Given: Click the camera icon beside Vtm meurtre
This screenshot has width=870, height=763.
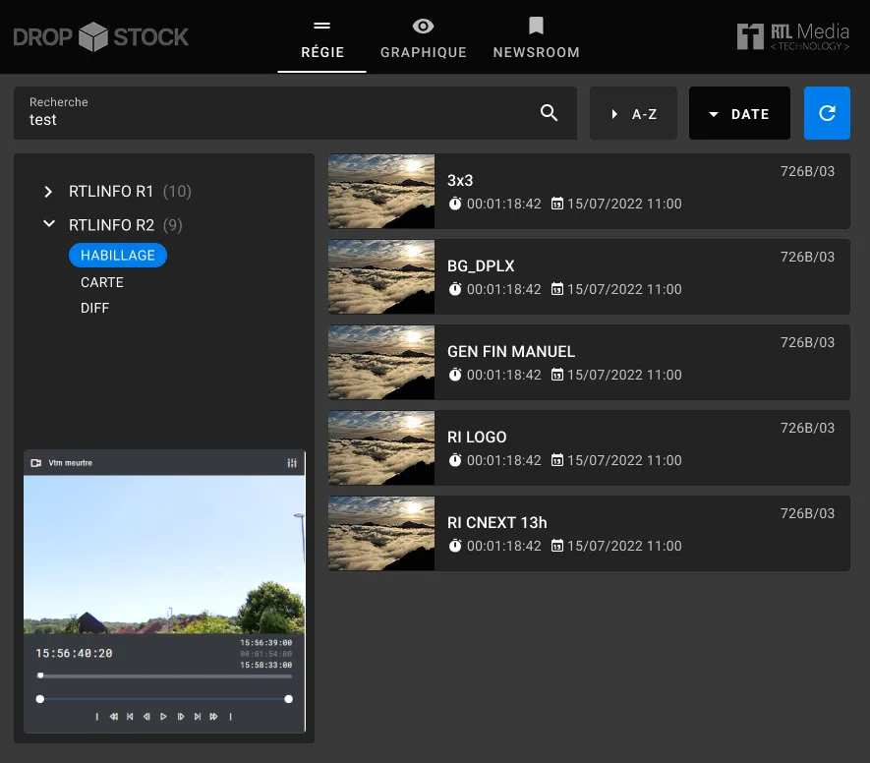Looking at the screenshot, I should 36,463.
